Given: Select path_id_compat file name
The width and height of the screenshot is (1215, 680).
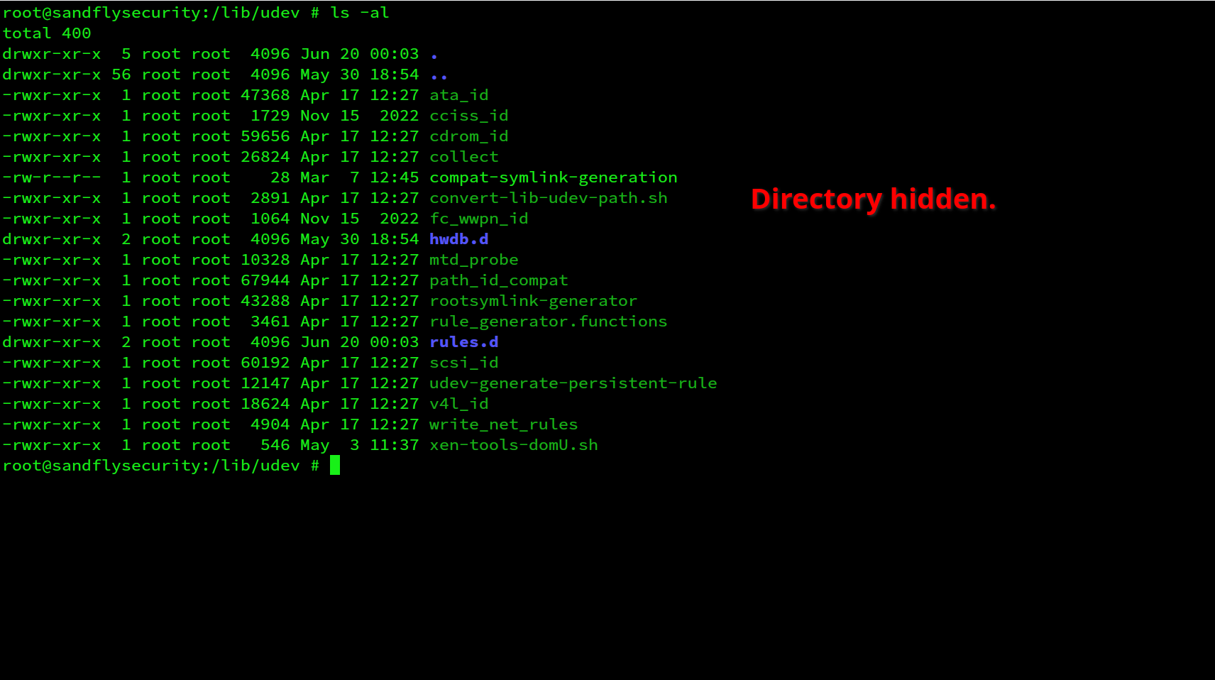Looking at the screenshot, I should 498,280.
